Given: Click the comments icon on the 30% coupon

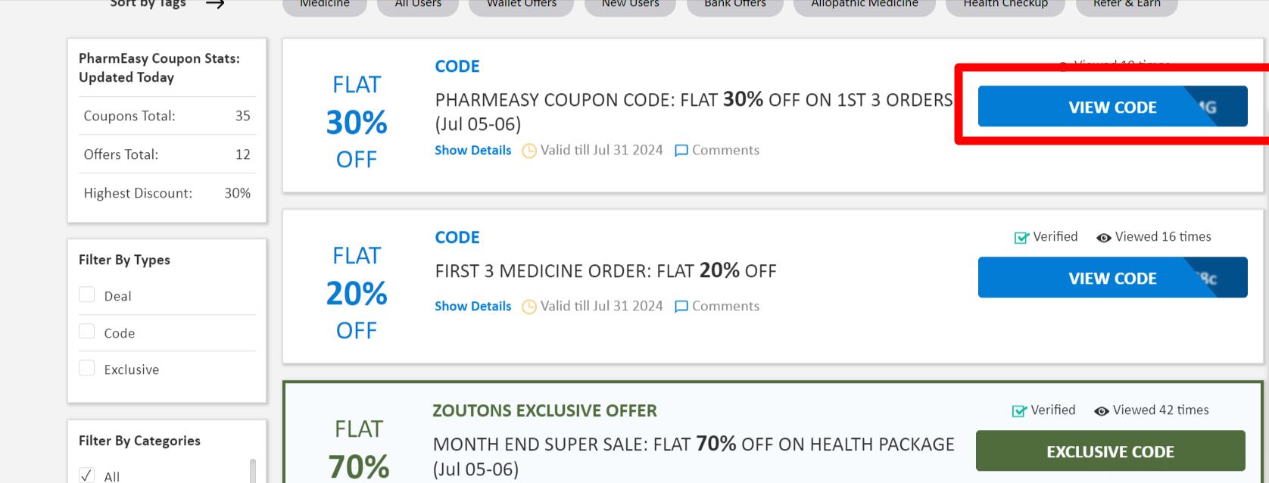Looking at the screenshot, I should pyautogui.click(x=681, y=151).
